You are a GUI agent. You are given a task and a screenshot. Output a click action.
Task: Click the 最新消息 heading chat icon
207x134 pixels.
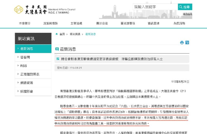[x=57, y=49]
